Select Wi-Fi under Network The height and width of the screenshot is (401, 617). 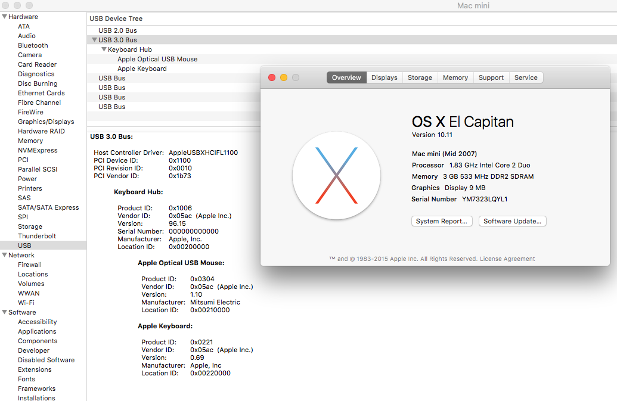click(26, 303)
